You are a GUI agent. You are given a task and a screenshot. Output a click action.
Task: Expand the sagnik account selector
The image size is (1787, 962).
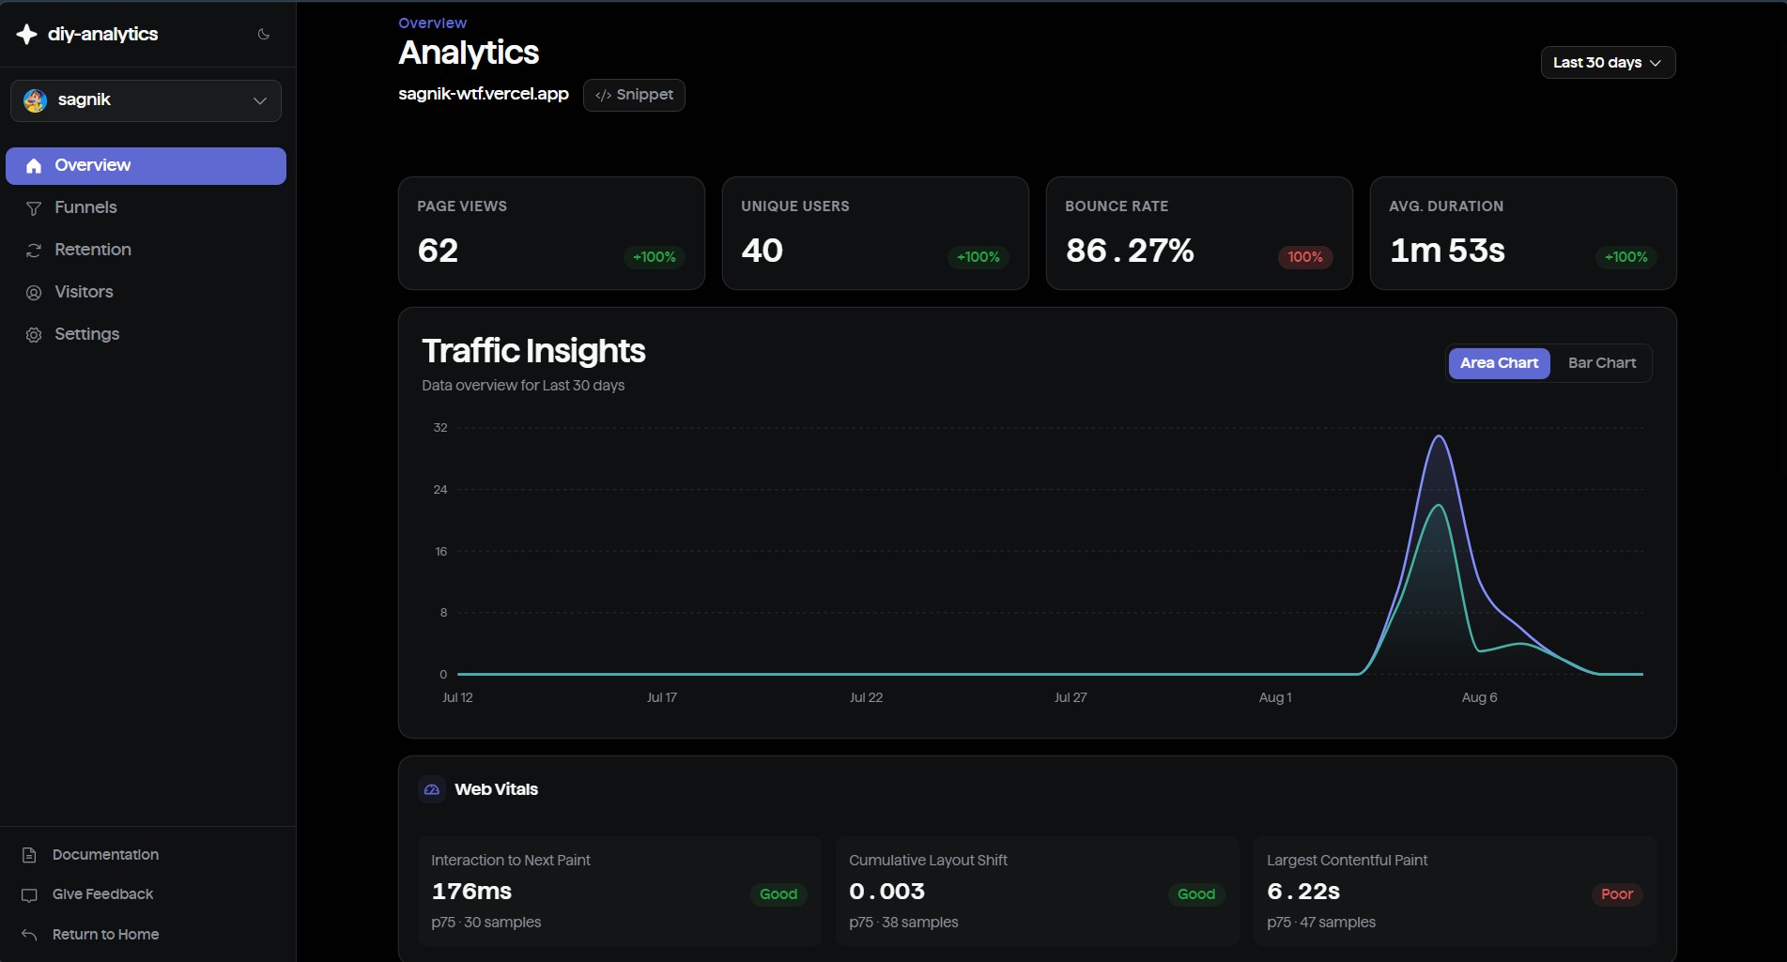tap(146, 100)
